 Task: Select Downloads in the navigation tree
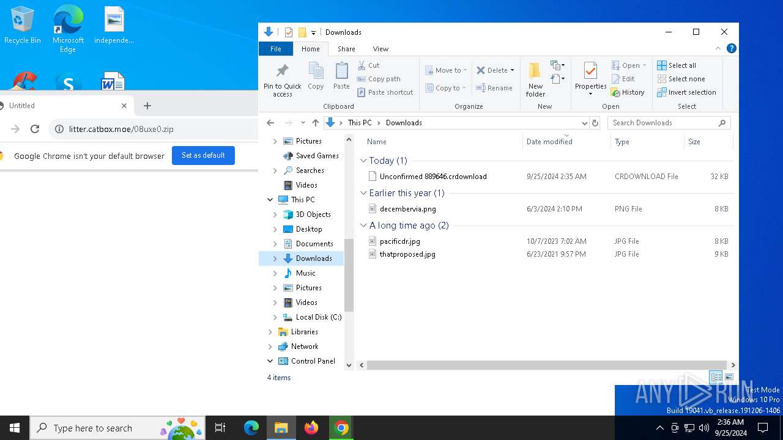(x=314, y=258)
